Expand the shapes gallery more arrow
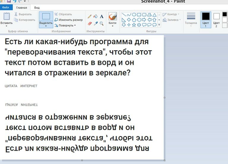Viewport: 228px width, 164px height. click(x=159, y=25)
